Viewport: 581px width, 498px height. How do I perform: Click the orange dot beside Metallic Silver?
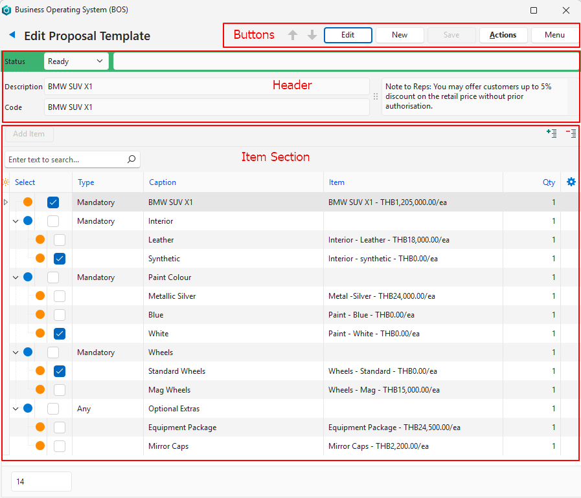pos(40,296)
